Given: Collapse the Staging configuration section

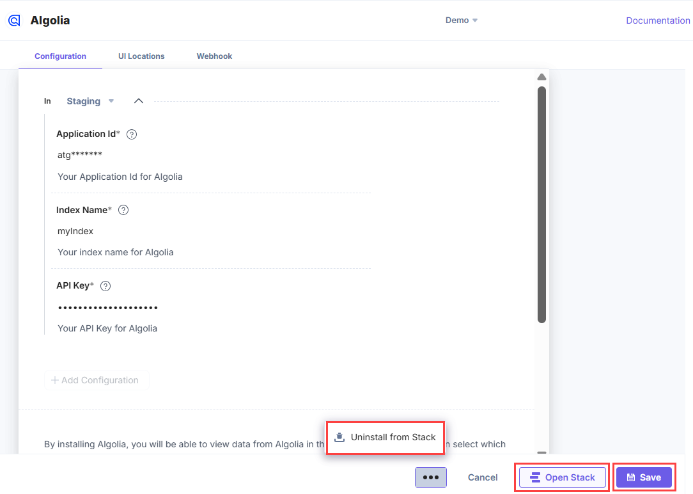Looking at the screenshot, I should [139, 101].
